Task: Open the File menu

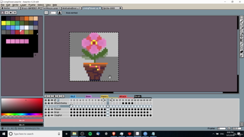Action: [3, 5]
